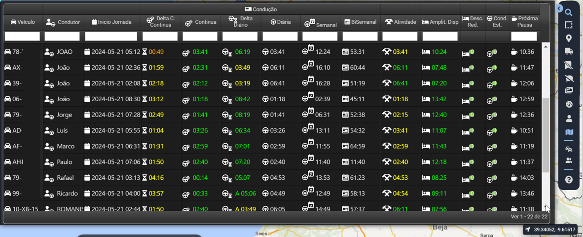The width and height of the screenshot is (583, 237).
Task: Click the crossed-out eye visibility icon
Action: [x=569, y=78]
